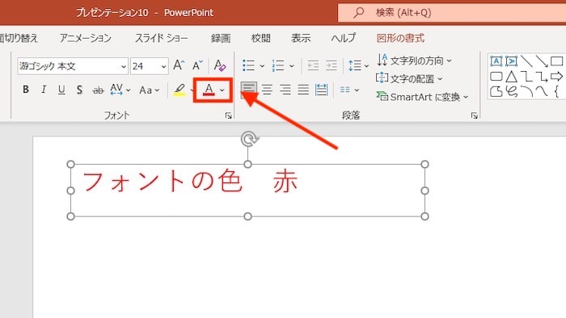
Task: Select triangle shape
Action: click(x=512, y=77)
